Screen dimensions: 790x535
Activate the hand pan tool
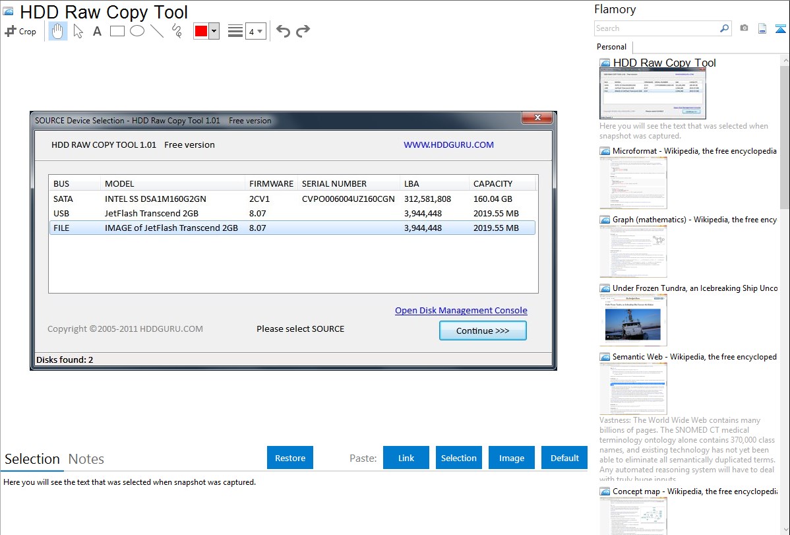pyautogui.click(x=58, y=31)
